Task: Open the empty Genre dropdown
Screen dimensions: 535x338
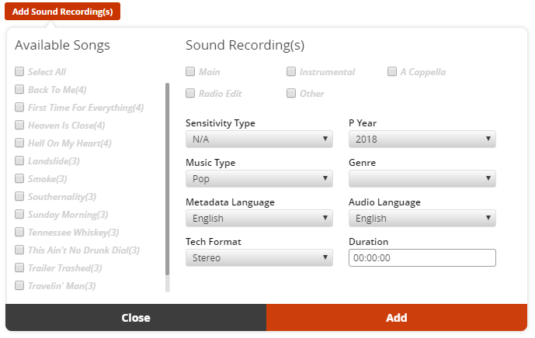Action: (422, 179)
